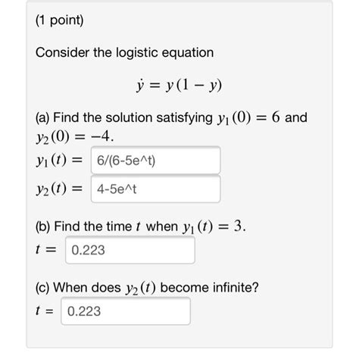The image size is (359, 353).
Task: Click the word "and" after y1(0) = 6
Action: point(296,117)
